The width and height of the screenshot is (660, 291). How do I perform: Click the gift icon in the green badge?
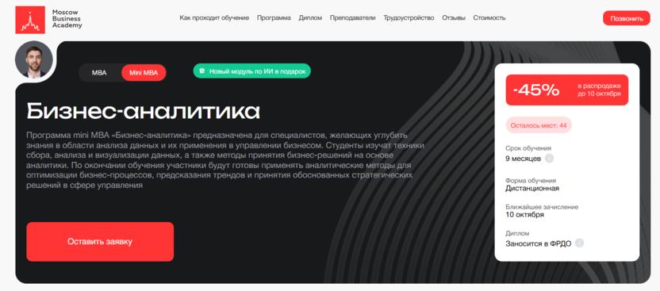pyautogui.click(x=202, y=71)
